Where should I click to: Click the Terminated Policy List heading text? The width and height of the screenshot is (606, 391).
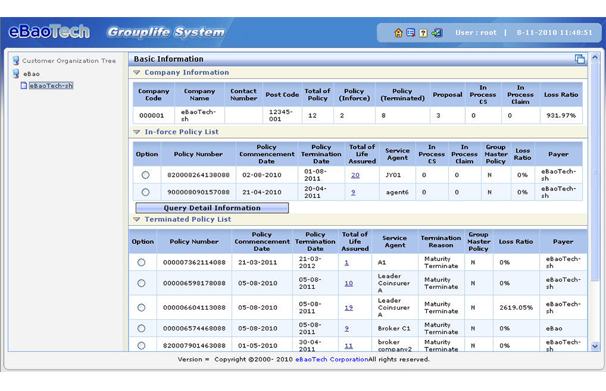188,219
